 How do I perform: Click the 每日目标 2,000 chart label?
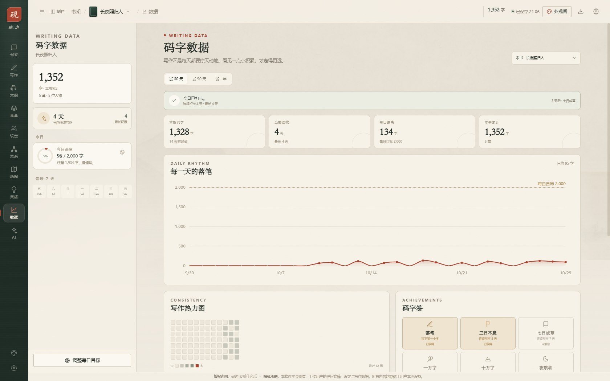pyautogui.click(x=552, y=184)
